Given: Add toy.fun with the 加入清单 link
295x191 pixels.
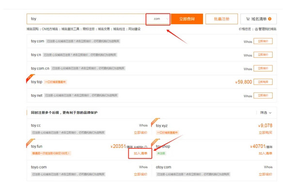Looking at the screenshot, I should pos(140,153).
